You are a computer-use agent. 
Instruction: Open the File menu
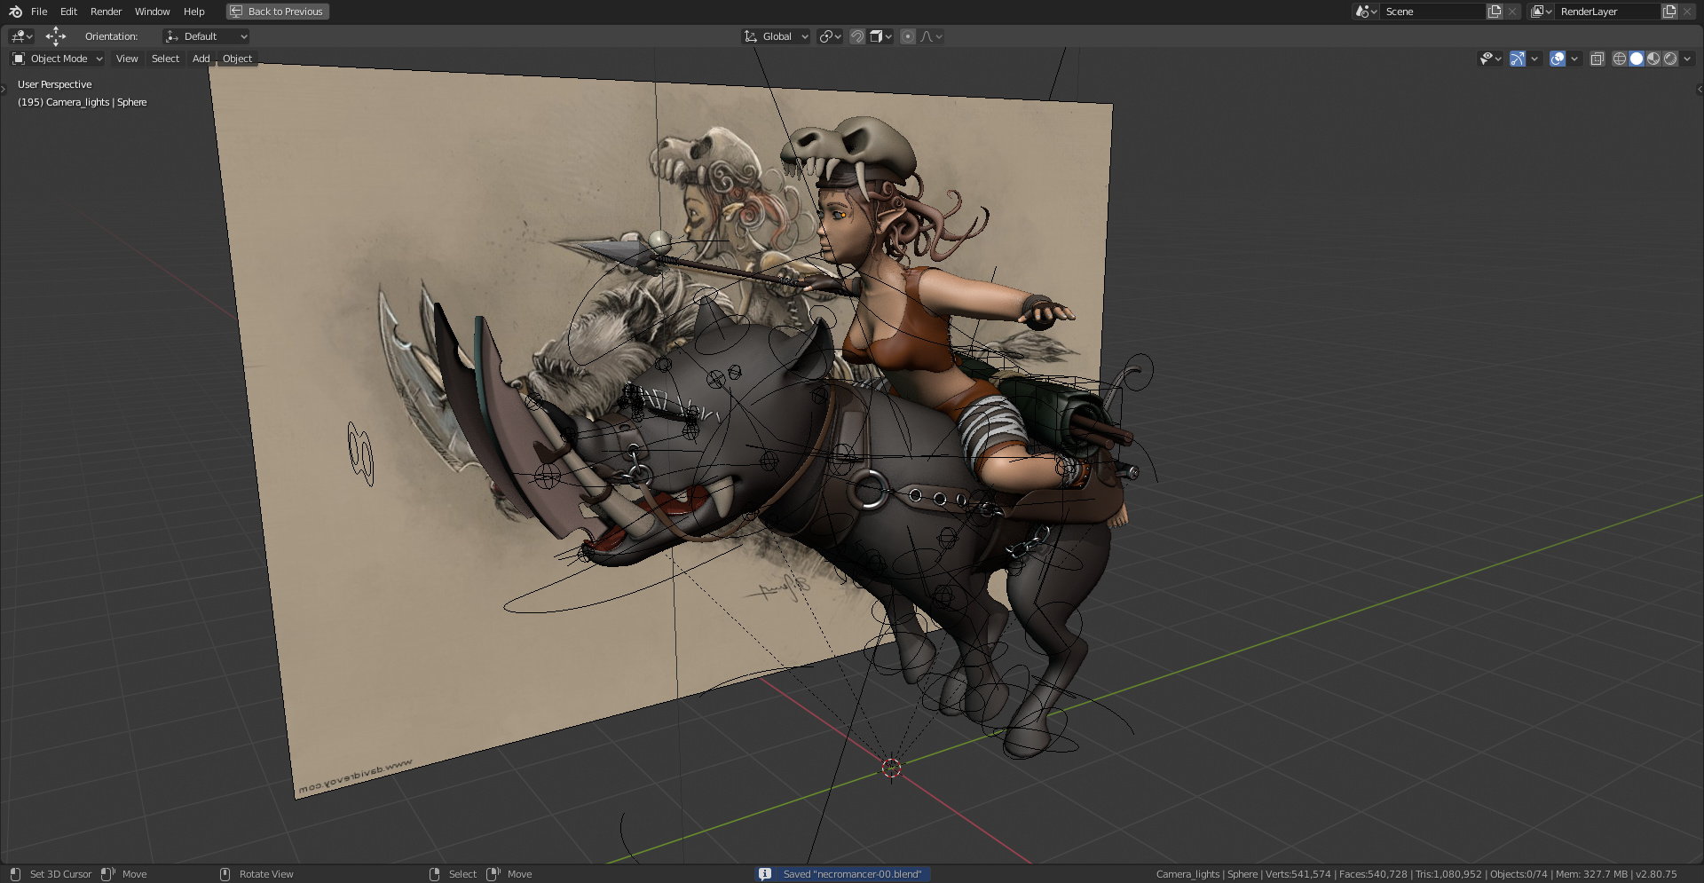(x=39, y=12)
